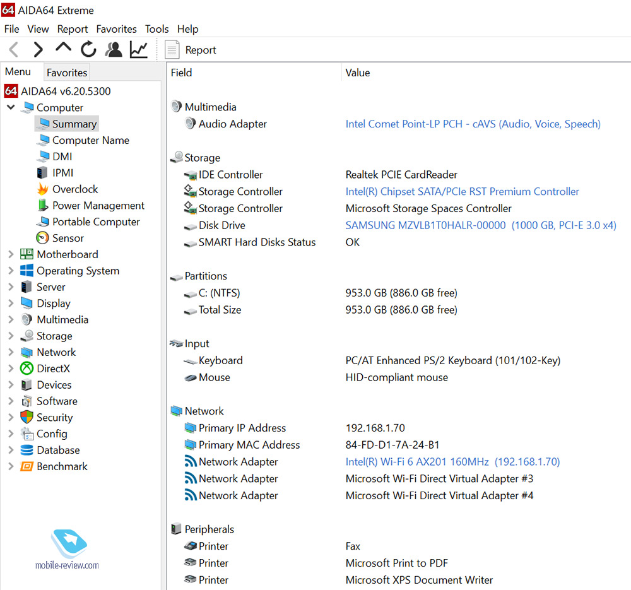Click Microsoft Wi-Fi Direct Virtual Adapter #4 value
This screenshot has width=631, height=590.
click(x=439, y=495)
